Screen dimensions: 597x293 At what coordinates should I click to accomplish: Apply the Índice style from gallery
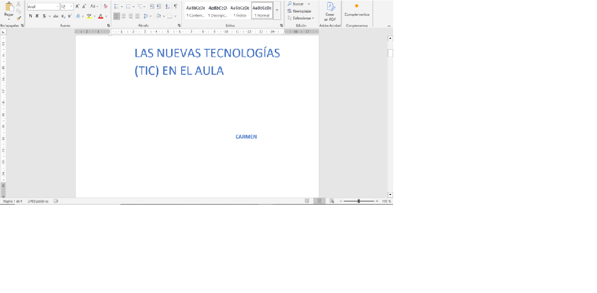pos(240,10)
